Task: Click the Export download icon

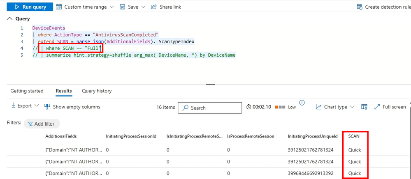Action: (13, 106)
